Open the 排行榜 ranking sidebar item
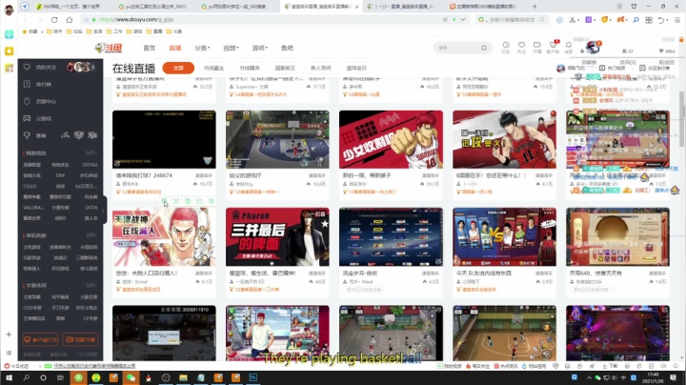Image resolution: width=686 pixels, height=385 pixels. tap(44, 84)
